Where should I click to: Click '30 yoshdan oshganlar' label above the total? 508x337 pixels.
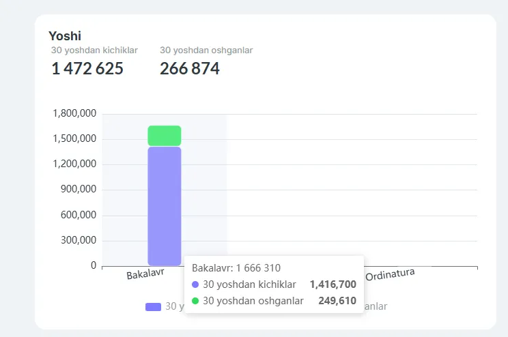click(x=206, y=50)
